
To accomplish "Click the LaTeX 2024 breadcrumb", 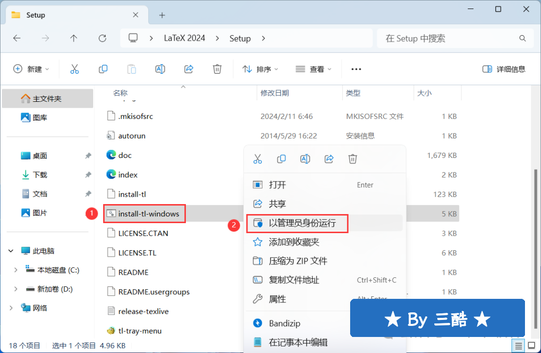I will pos(184,38).
